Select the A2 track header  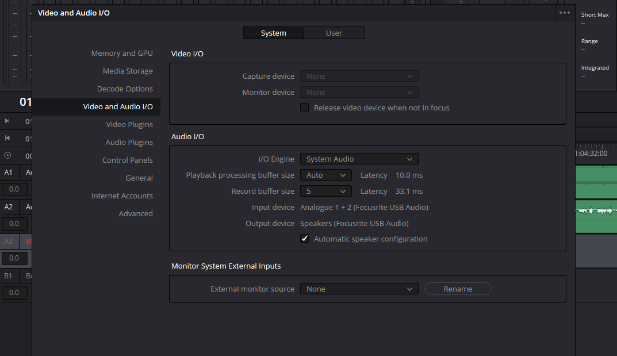(x=8, y=207)
